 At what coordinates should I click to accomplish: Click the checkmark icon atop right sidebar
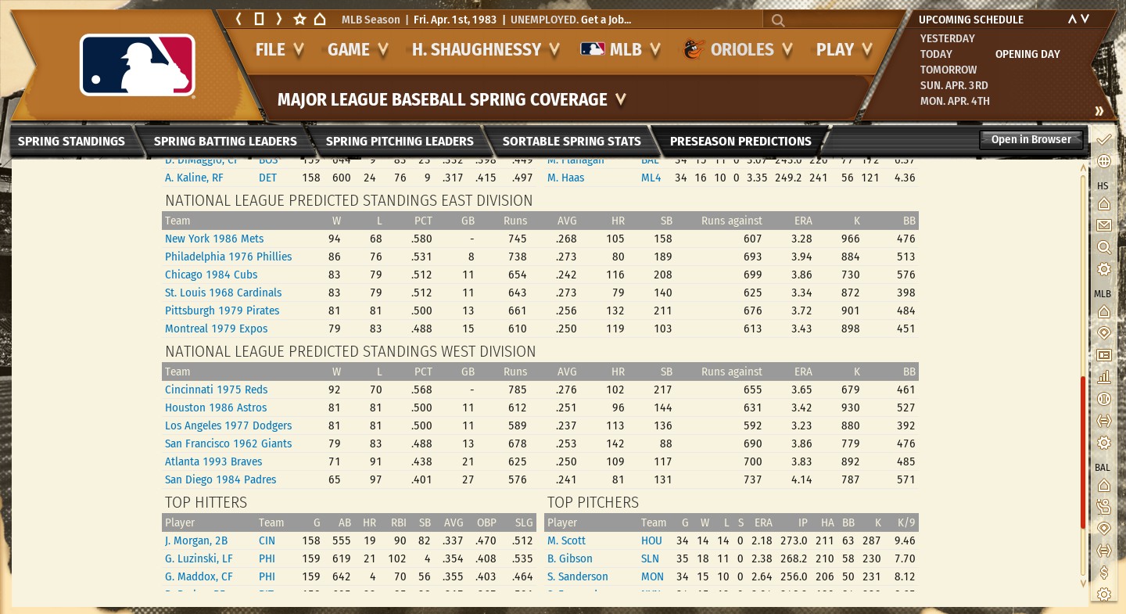pyautogui.click(x=1104, y=139)
